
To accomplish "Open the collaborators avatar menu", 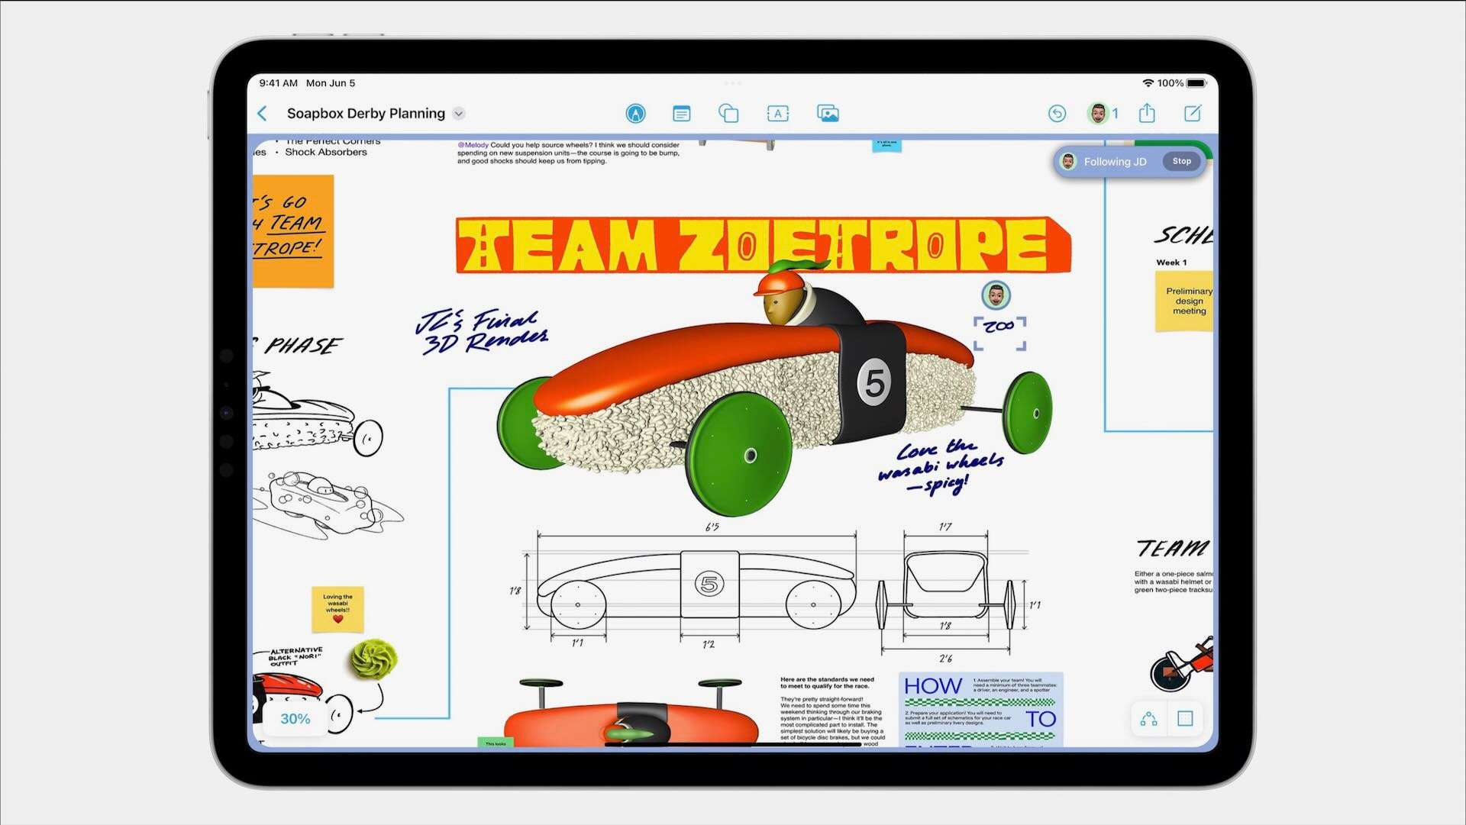I will pos(1099,114).
